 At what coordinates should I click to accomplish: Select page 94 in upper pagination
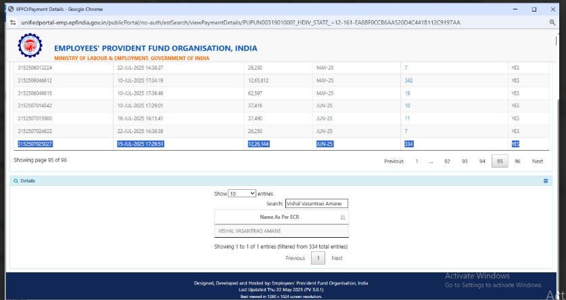click(482, 161)
